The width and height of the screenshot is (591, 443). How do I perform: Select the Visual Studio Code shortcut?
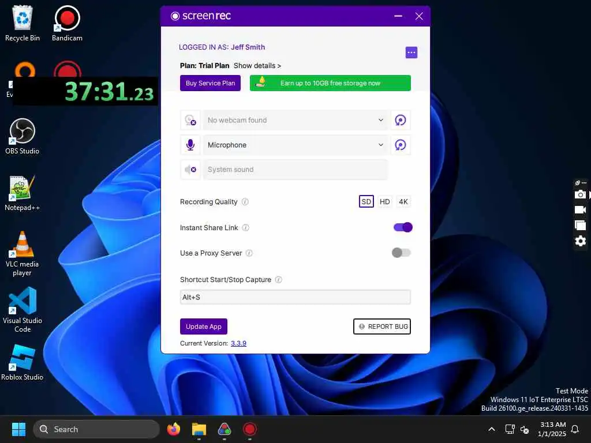[23, 310]
